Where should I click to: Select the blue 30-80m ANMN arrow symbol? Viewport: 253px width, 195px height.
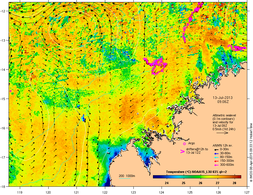point(216,153)
